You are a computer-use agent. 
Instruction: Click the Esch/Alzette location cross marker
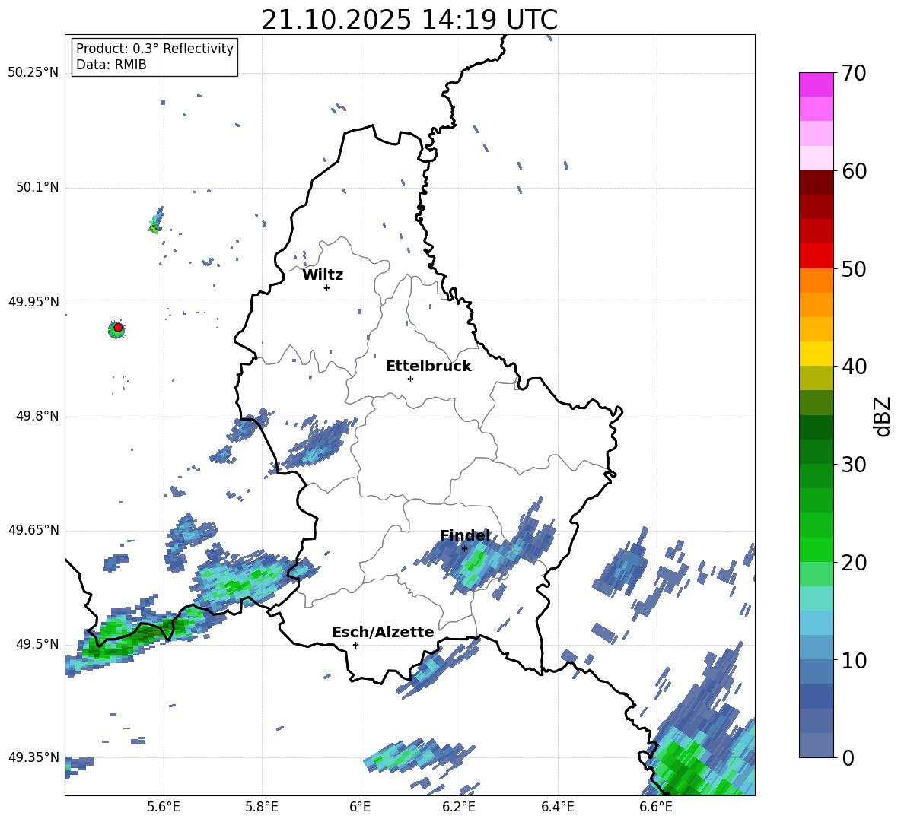point(355,645)
